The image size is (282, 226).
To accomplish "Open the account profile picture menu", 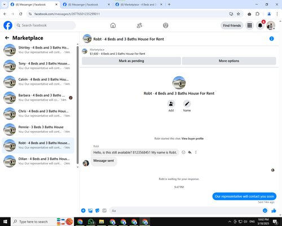I will (271, 25).
